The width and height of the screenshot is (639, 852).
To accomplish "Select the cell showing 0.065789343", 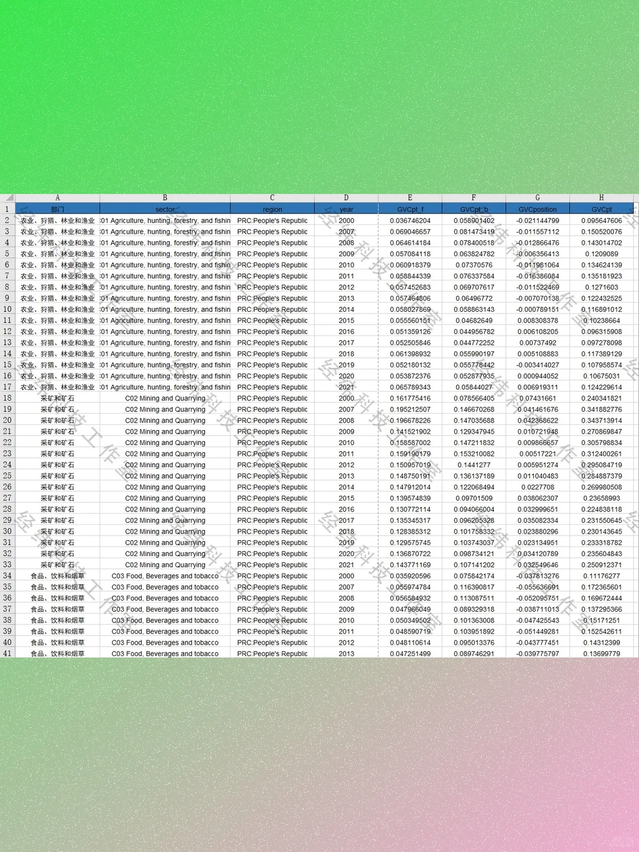I will click(x=410, y=387).
